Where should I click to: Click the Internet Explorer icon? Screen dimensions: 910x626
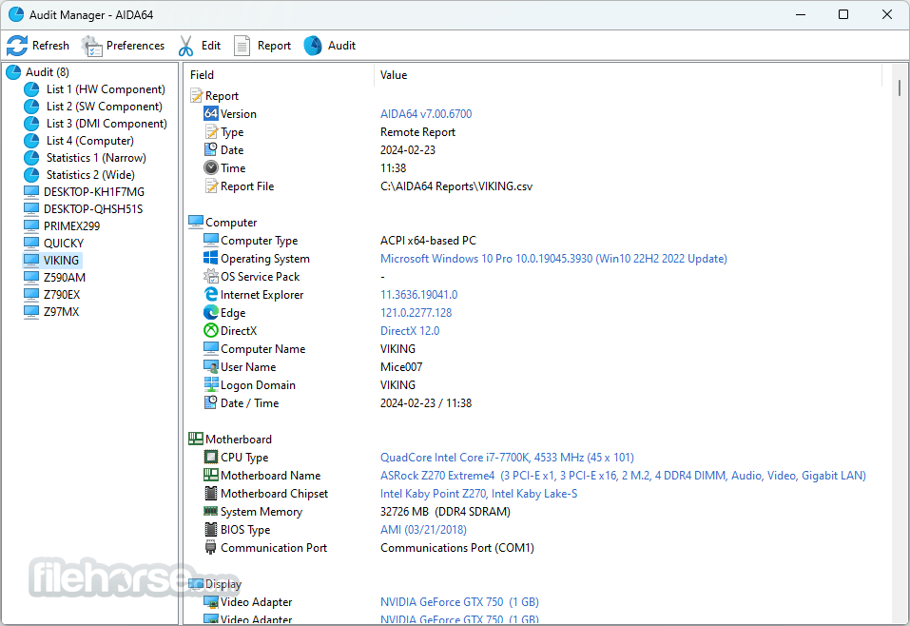[x=211, y=294]
